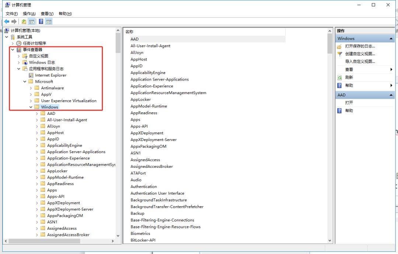This screenshot has width=398, height=254.
Task: Collapse the Windows section in actions pane
Action: 391,39
